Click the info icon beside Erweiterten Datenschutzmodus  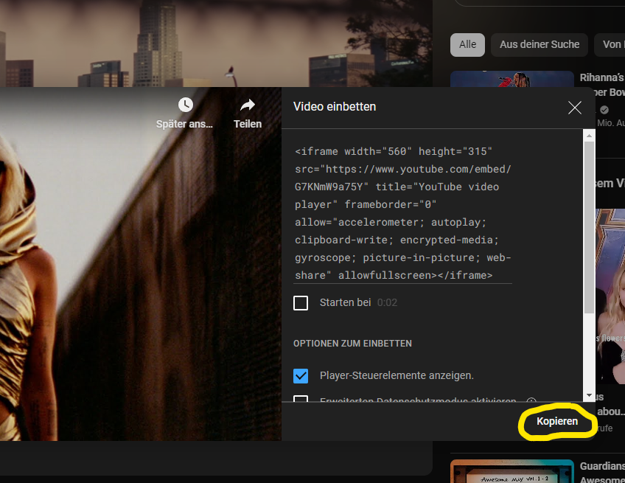(x=531, y=401)
